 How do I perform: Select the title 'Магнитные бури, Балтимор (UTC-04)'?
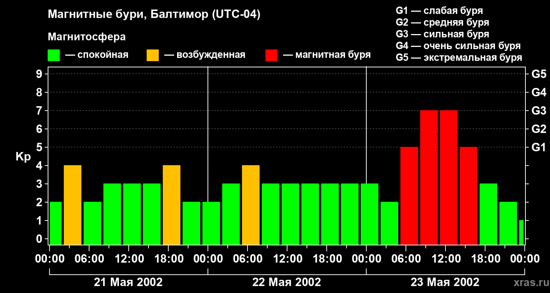tap(154, 15)
